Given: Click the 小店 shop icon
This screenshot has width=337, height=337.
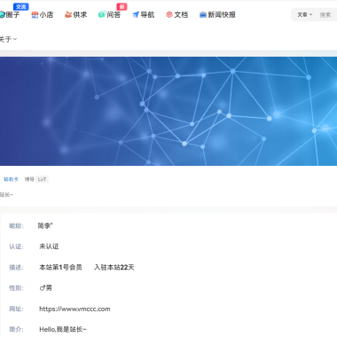Looking at the screenshot, I should pyautogui.click(x=35, y=15).
